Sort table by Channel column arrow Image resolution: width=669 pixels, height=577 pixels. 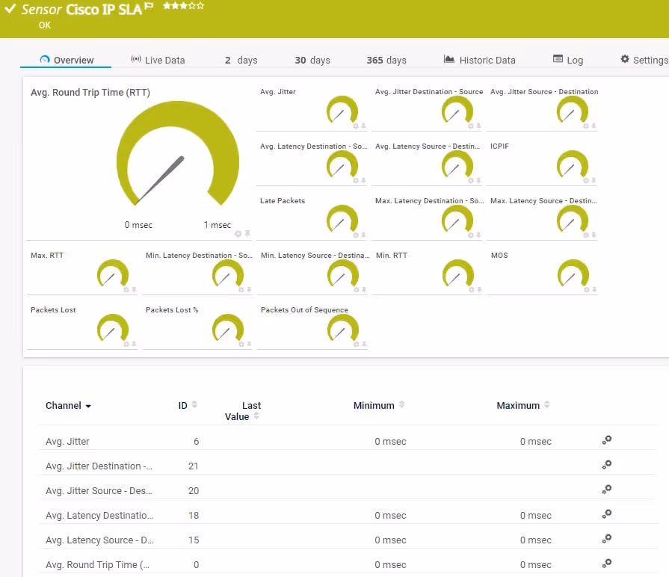pos(88,406)
